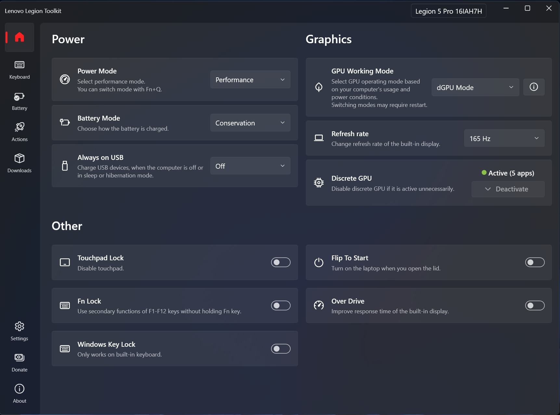Open the Downloads box icon
The width and height of the screenshot is (560, 415).
coord(20,158)
